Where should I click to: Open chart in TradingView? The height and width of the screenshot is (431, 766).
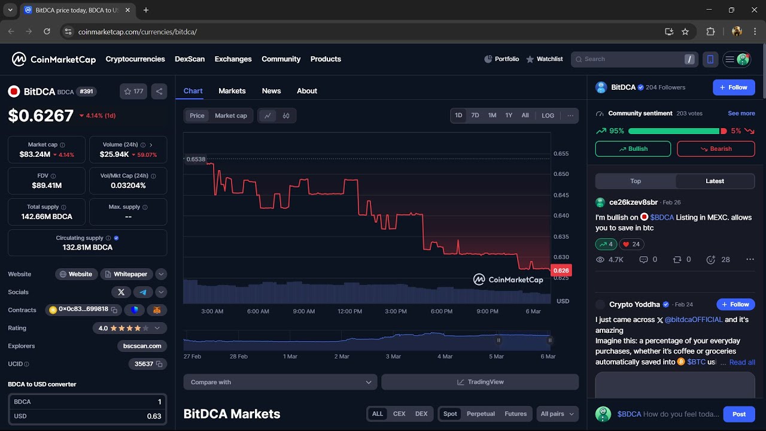point(480,382)
